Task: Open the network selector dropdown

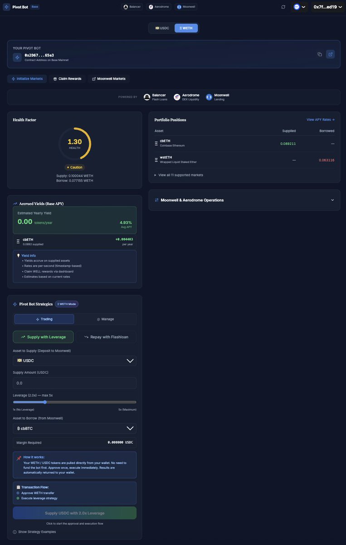Action: click(299, 7)
